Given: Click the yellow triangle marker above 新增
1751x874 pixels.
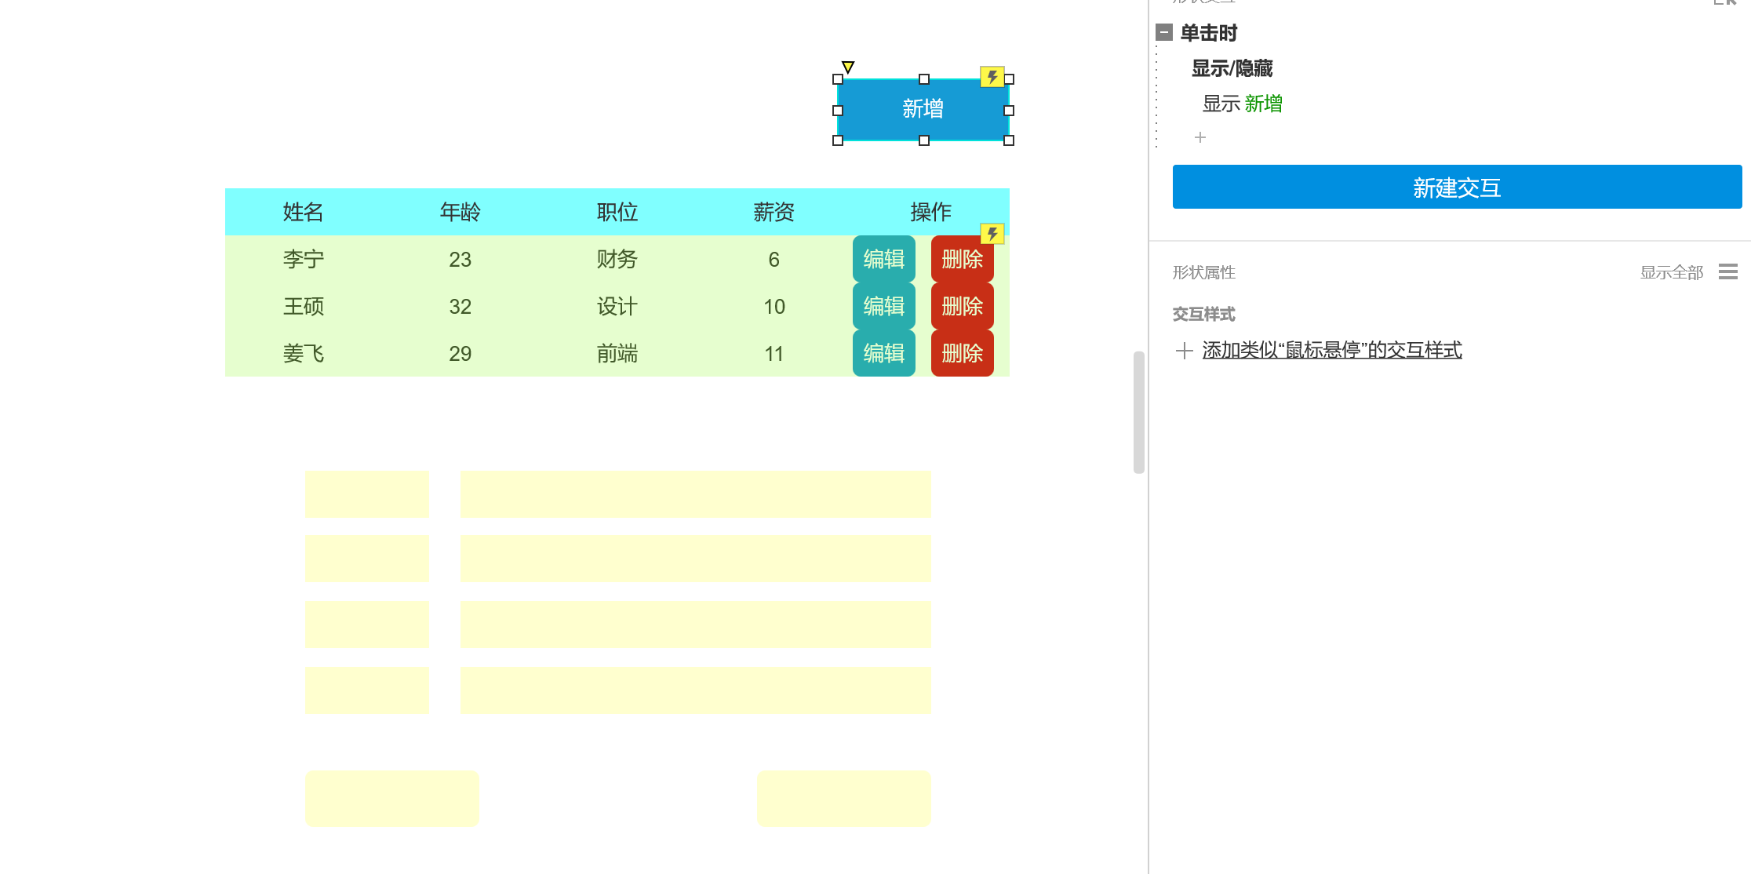Looking at the screenshot, I should pos(848,67).
